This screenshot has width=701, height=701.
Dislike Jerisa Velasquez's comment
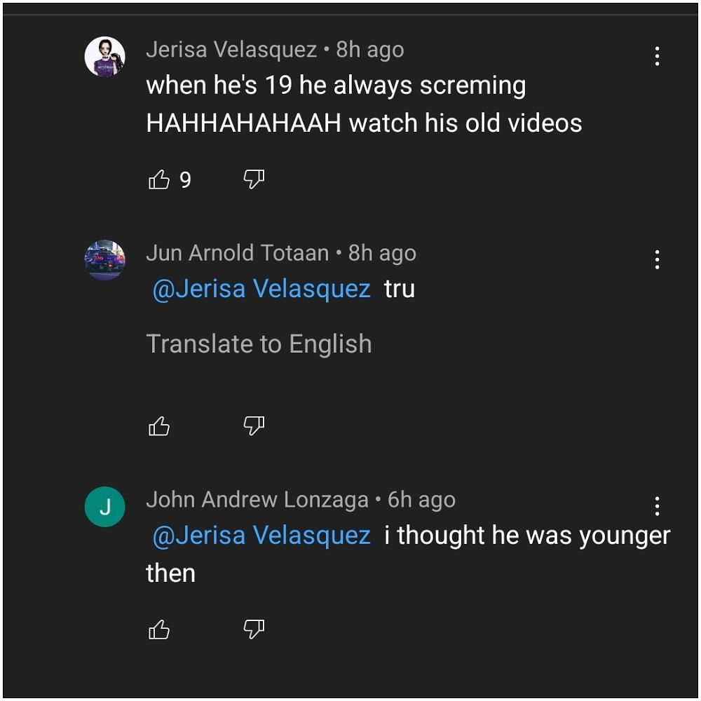tap(254, 180)
